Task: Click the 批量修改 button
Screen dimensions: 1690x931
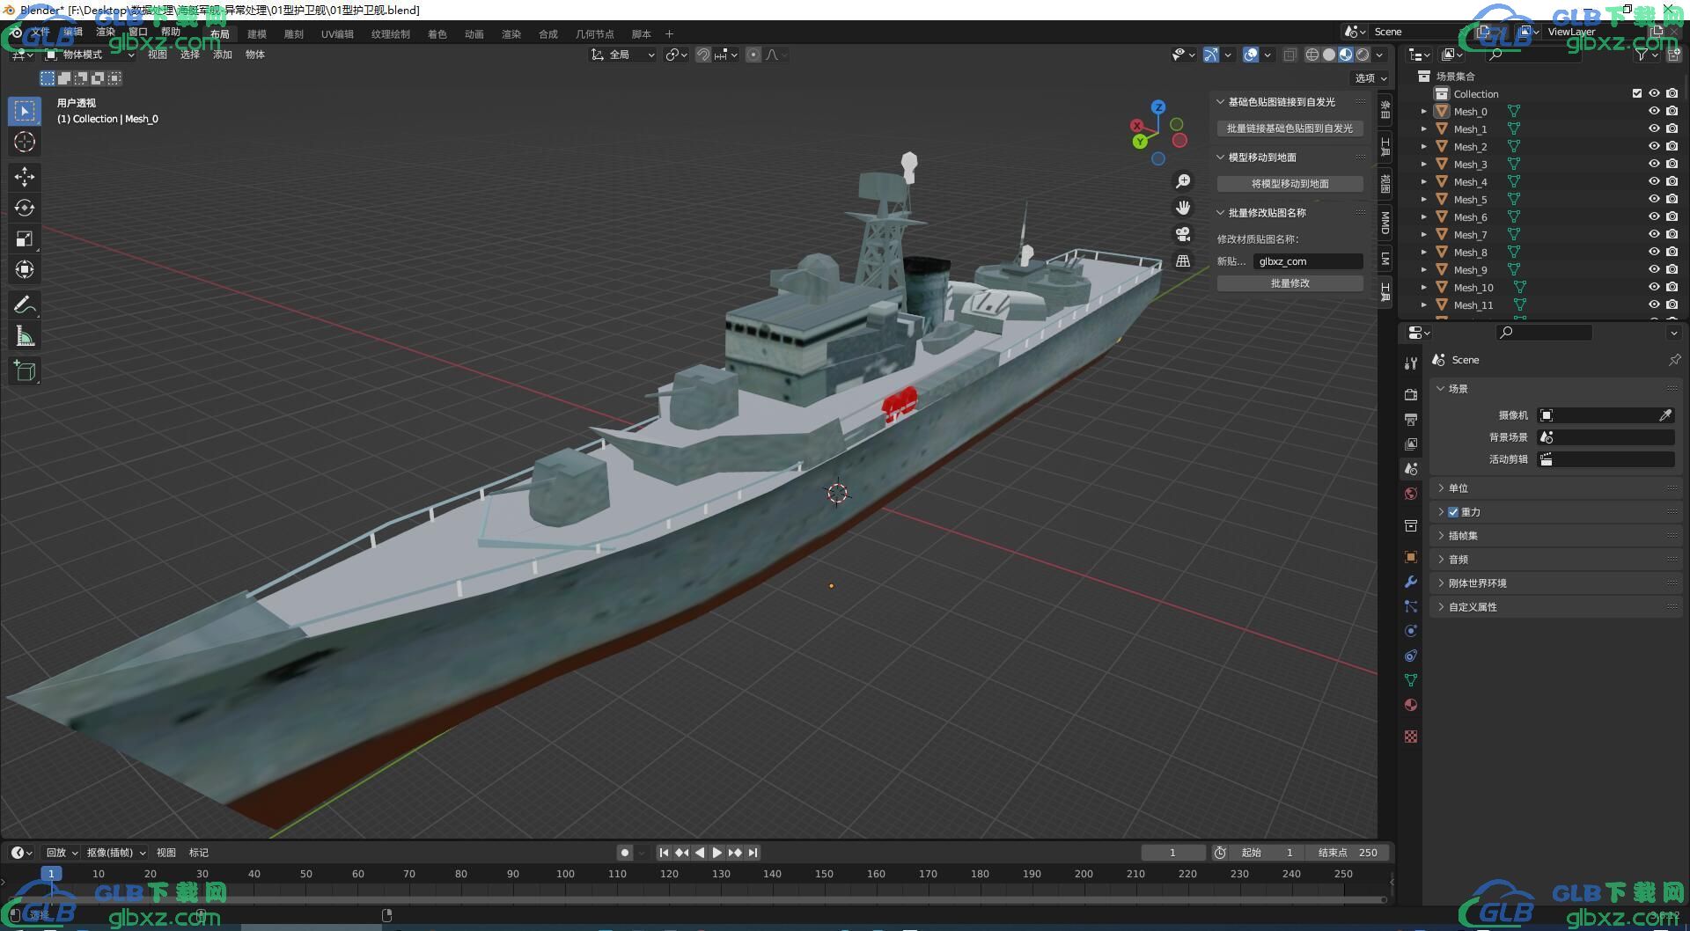Action: coord(1290,283)
